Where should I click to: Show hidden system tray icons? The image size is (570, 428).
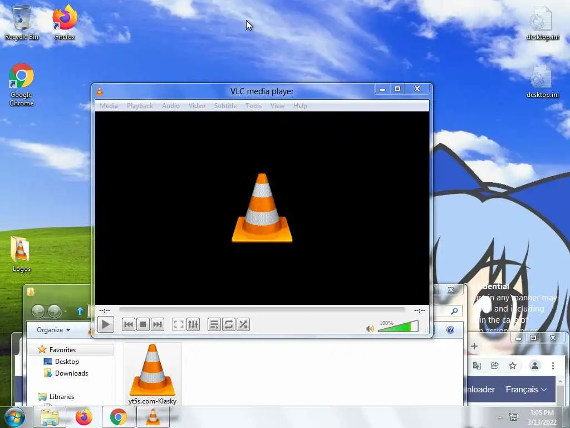(500, 417)
